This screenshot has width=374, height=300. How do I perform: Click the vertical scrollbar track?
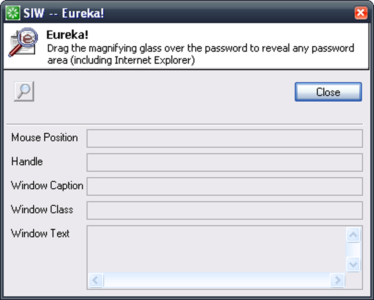click(353, 250)
